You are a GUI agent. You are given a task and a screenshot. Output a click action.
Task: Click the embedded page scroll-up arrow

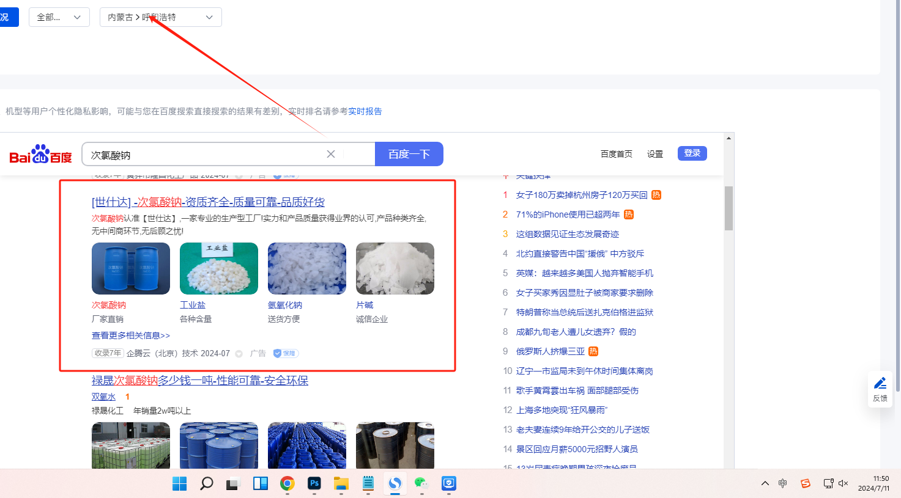point(729,138)
